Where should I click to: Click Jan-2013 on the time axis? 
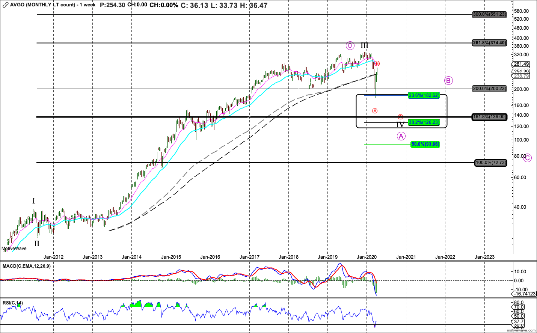pyautogui.click(x=92, y=257)
